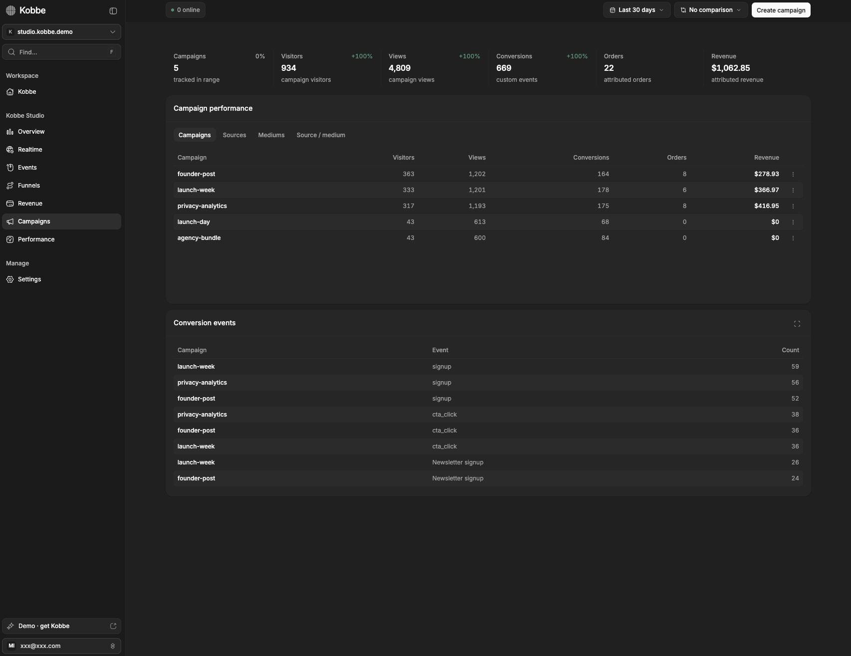The image size is (851, 656).
Task: Click the Count column header
Action: (790, 350)
